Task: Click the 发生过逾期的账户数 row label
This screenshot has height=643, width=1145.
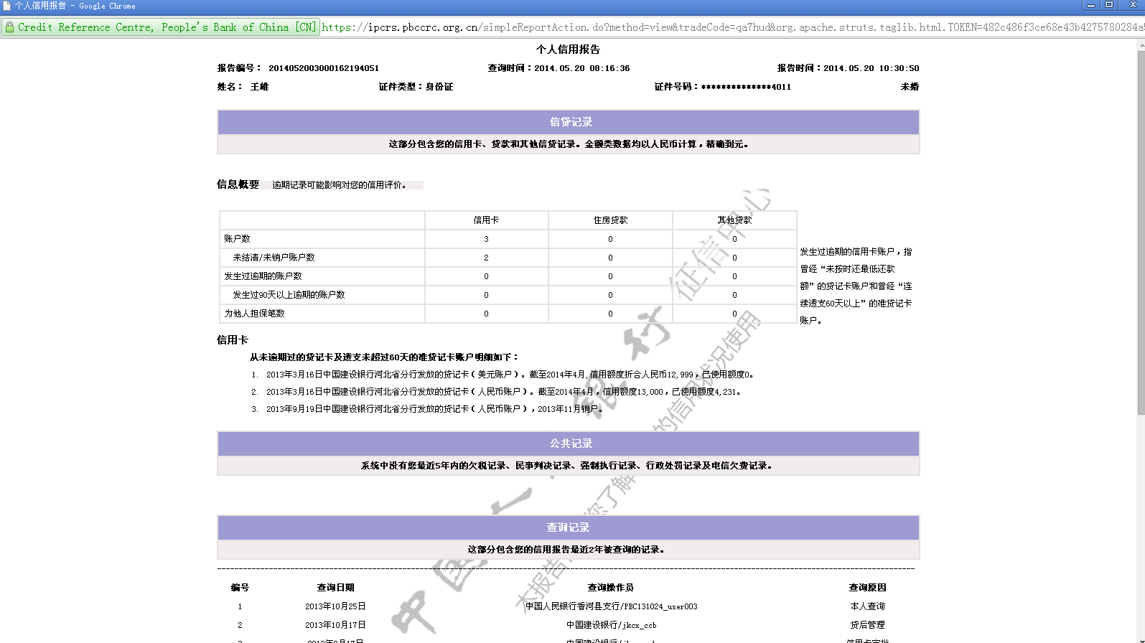Action: (x=263, y=276)
